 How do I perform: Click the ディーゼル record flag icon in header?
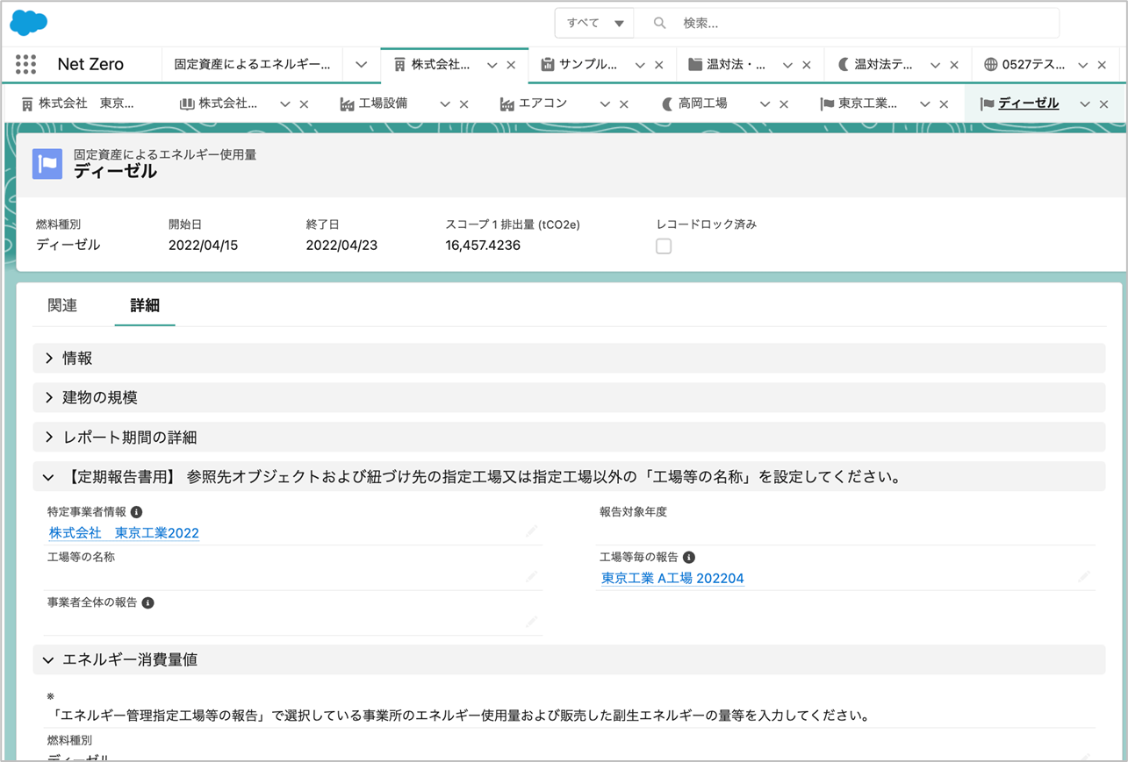(47, 164)
